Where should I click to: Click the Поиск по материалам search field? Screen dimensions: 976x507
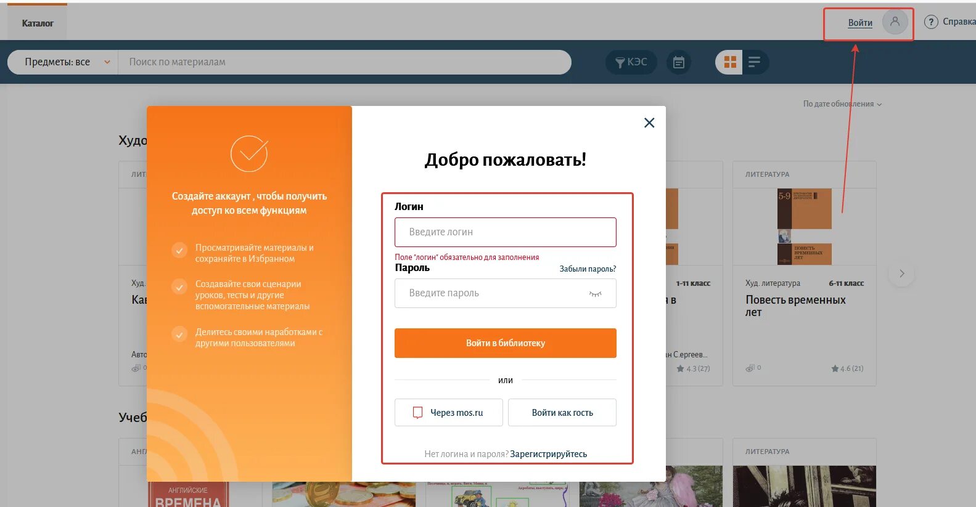pyautogui.click(x=344, y=62)
